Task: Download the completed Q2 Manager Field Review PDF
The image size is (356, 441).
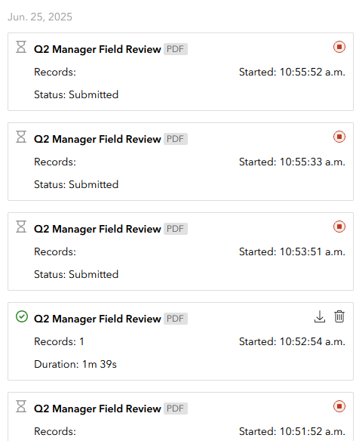Action: (320, 316)
